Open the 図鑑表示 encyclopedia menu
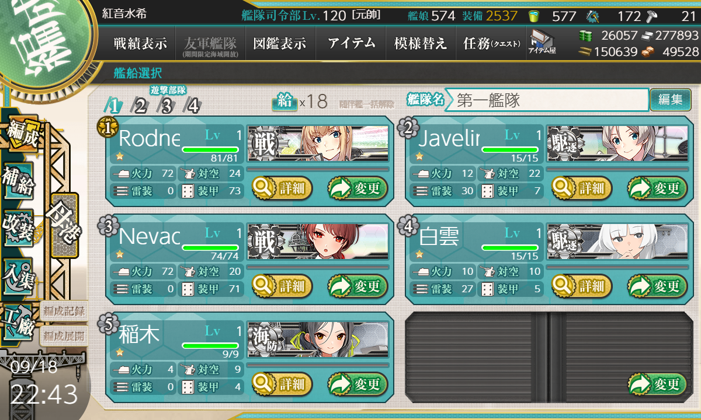 (x=280, y=43)
